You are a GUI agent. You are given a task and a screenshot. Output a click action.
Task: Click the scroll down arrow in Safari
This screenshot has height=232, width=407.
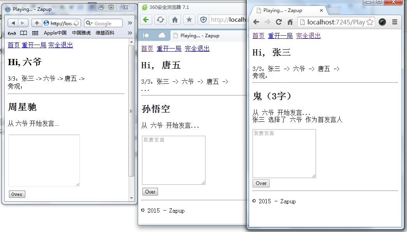coord(132,198)
